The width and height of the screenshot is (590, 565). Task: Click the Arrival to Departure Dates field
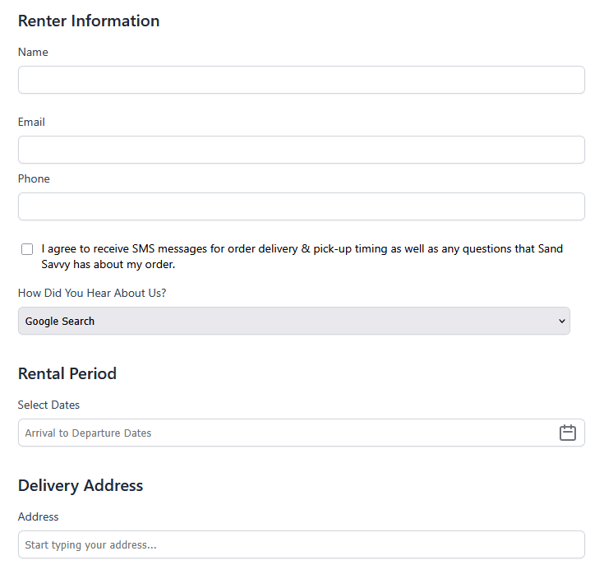[x=279, y=433]
